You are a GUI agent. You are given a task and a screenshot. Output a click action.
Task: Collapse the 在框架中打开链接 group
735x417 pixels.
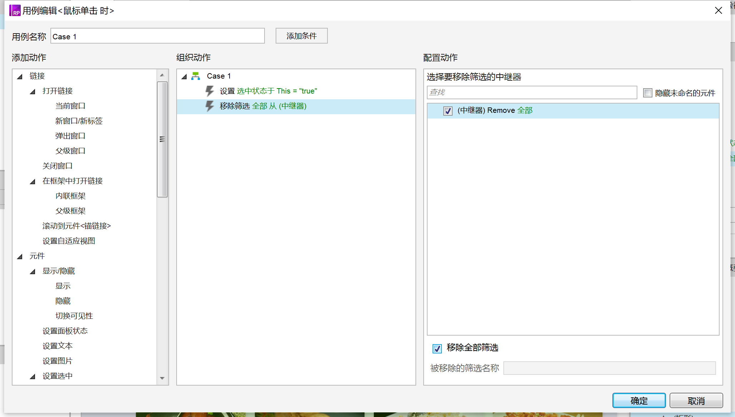33,181
